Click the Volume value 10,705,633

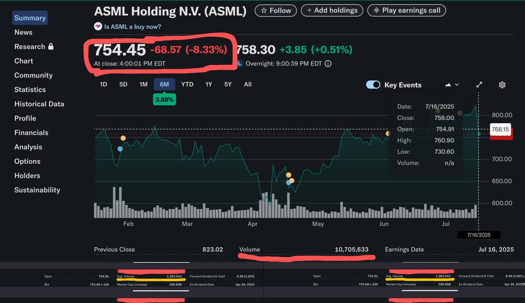click(352, 249)
